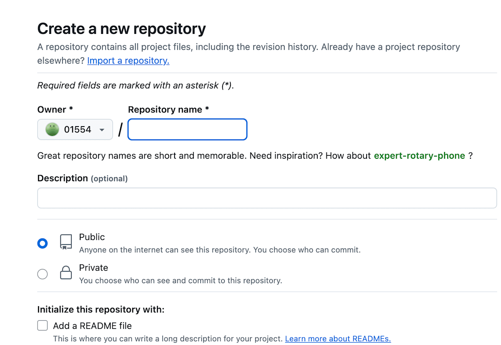Click the Description (optional) label
This screenshot has height=345, width=501.
(82, 178)
